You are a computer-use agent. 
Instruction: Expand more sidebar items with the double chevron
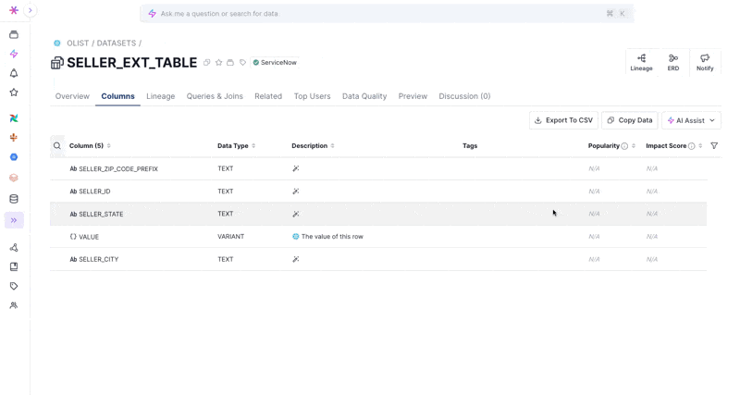14,220
